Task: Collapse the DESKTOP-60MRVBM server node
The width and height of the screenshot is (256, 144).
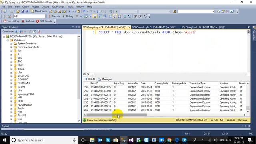Action: coord(4,36)
